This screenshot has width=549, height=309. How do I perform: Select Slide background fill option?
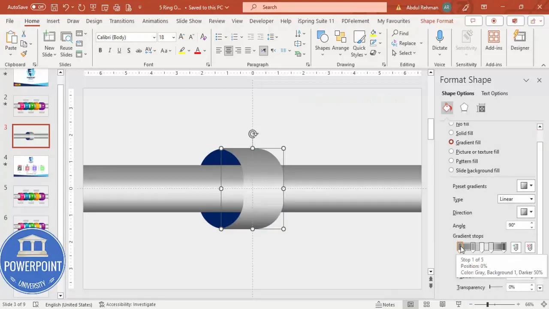tap(451, 170)
